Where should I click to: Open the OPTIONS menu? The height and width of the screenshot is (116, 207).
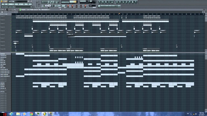[21, 4]
